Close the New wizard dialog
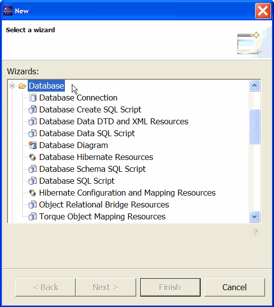274x307 pixels. pos(263,11)
